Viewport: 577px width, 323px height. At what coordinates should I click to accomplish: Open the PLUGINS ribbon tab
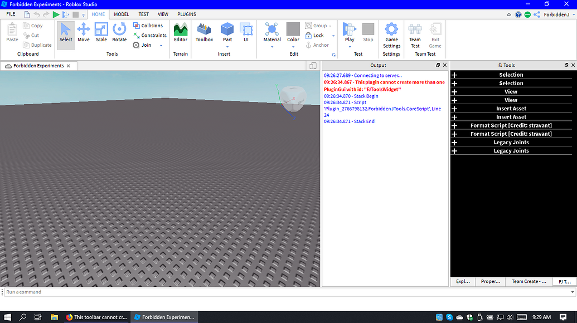click(x=186, y=14)
